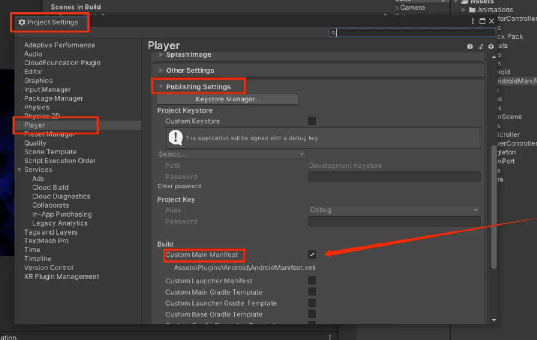Select Quality in the settings list
This screenshot has width=537, height=340.
click(35, 143)
